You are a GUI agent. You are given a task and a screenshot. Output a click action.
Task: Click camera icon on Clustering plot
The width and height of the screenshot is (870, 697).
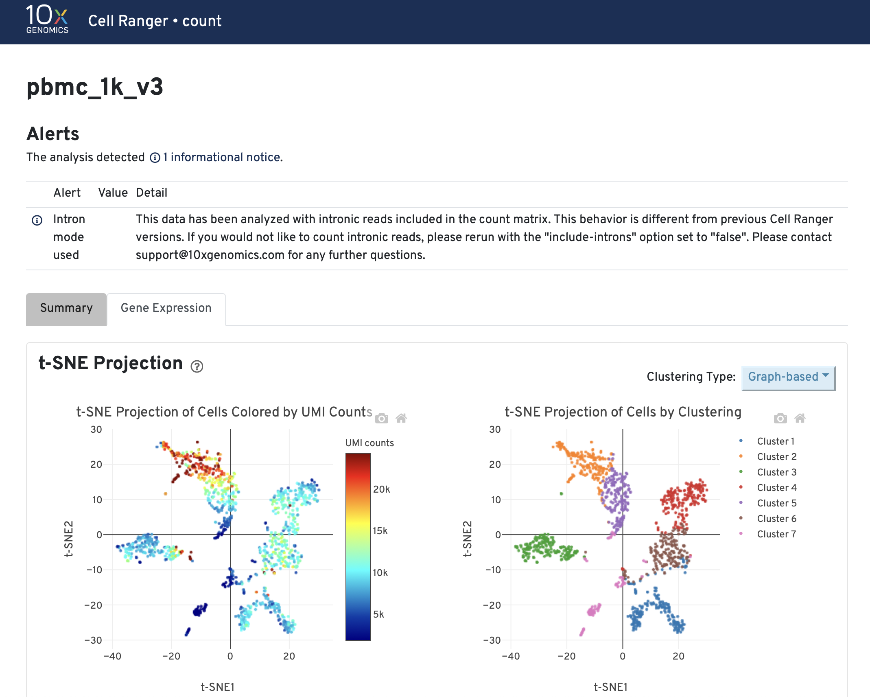click(x=780, y=418)
